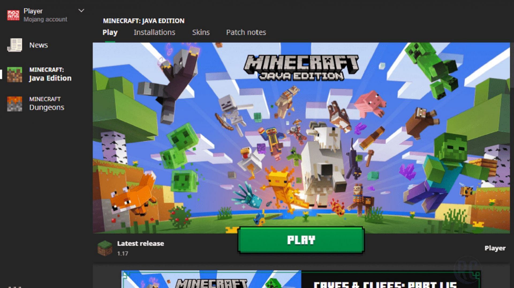Select the Minecraft: Java Edition sidebar label
Image resolution: width=514 pixels, height=288 pixels.
[50, 74]
